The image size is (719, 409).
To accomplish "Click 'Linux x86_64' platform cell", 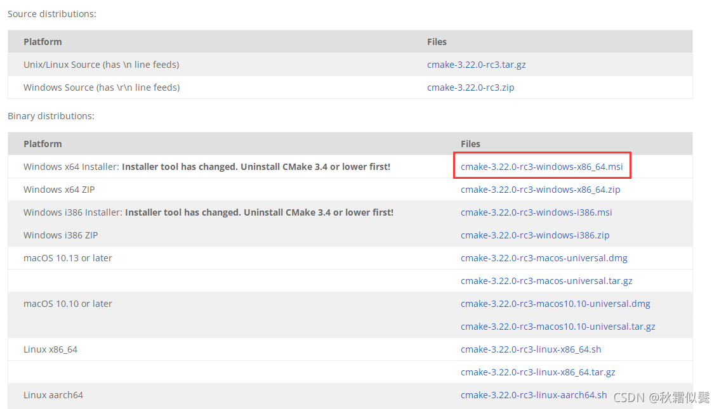I will click(50, 350).
